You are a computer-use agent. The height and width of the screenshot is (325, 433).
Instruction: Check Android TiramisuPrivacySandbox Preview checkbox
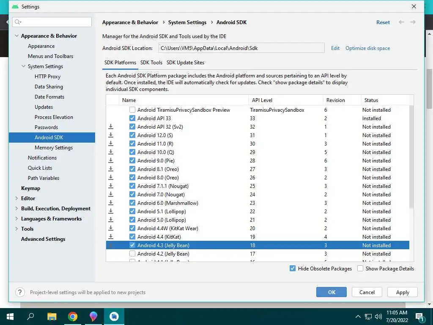[x=132, y=110]
